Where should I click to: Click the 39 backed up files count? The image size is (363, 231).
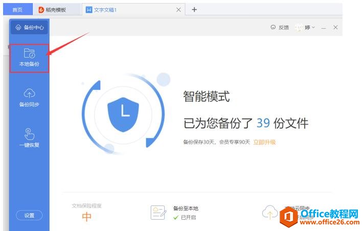263,123
